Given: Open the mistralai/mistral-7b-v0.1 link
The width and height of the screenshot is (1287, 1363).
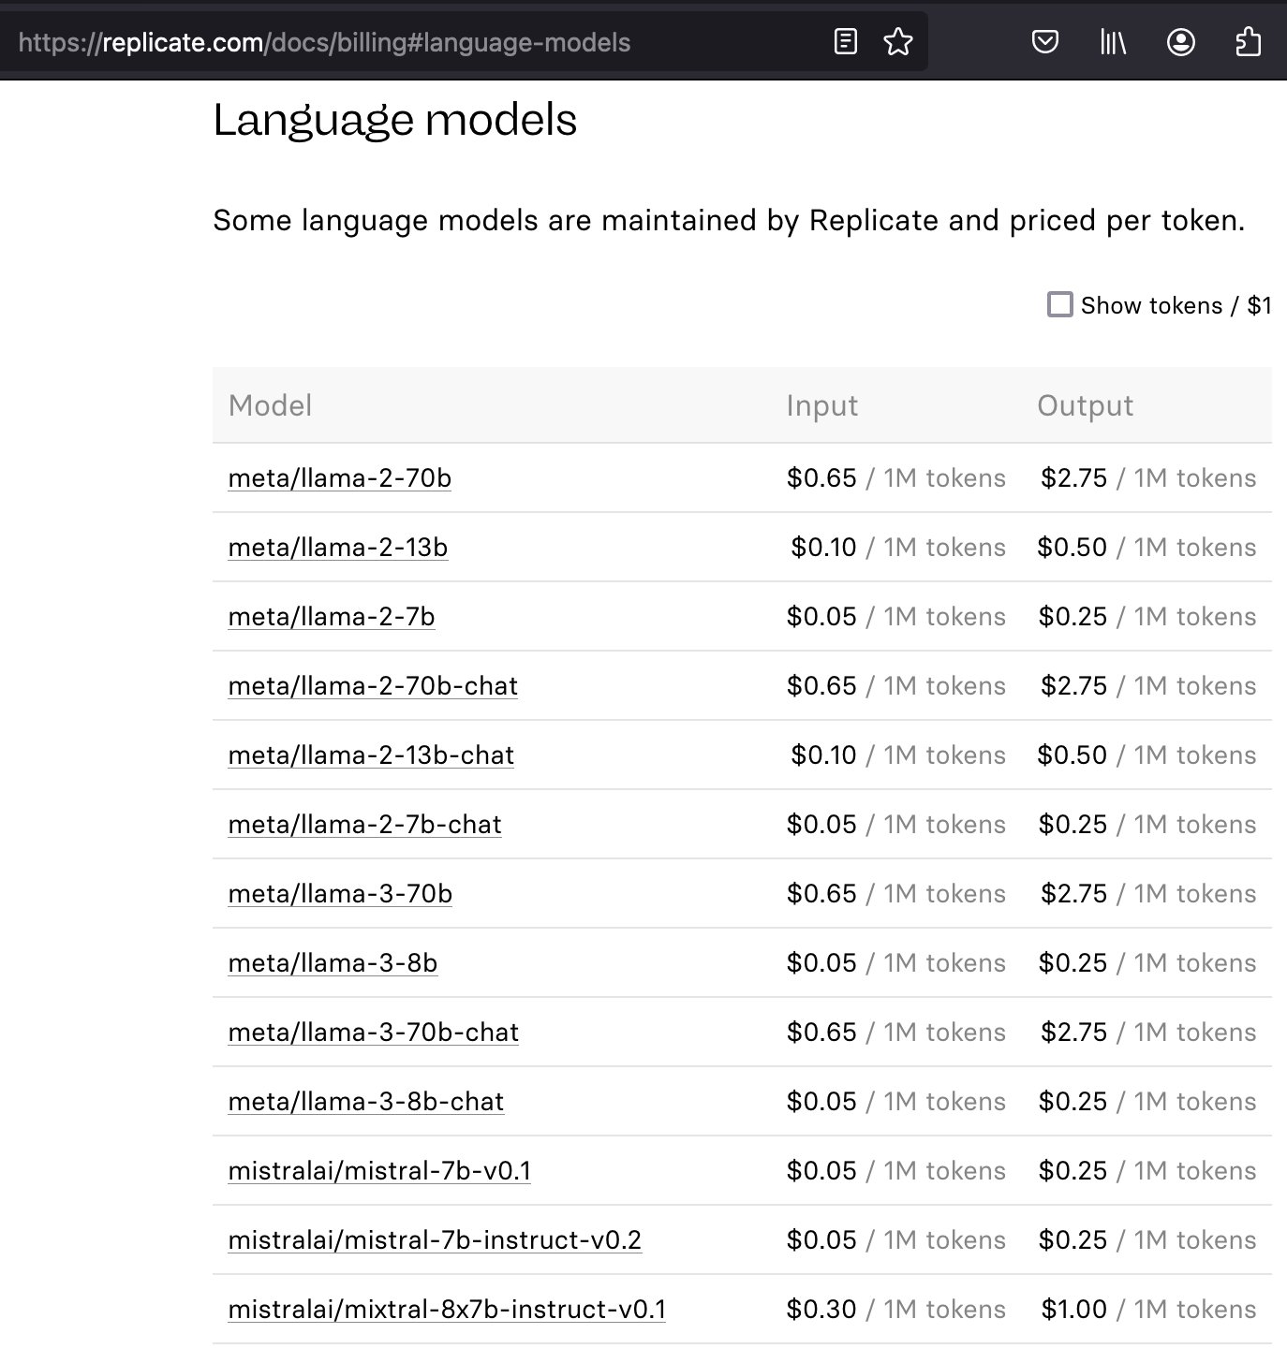Looking at the screenshot, I should [x=379, y=1171].
